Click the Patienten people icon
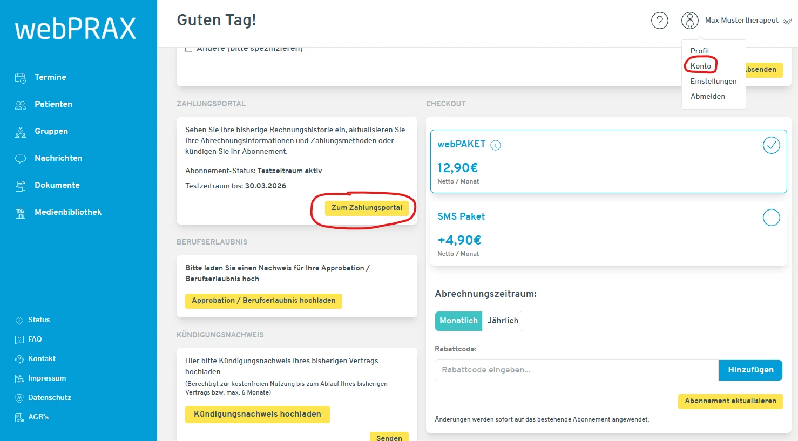The height and width of the screenshot is (441, 798). click(x=21, y=105)
